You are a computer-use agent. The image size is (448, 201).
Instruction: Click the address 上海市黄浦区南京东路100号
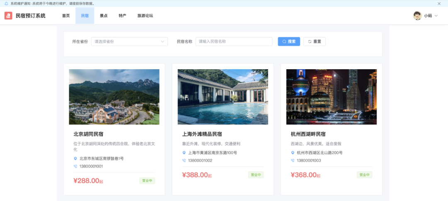click(212, 153)
